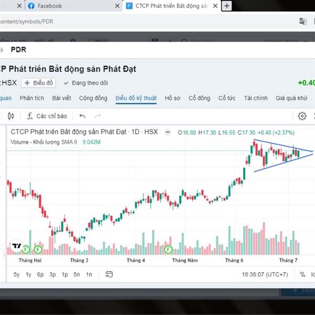This screenshot has height=315, width=315.
Task: Open the Bài viết tab
Action: point(61,98)
